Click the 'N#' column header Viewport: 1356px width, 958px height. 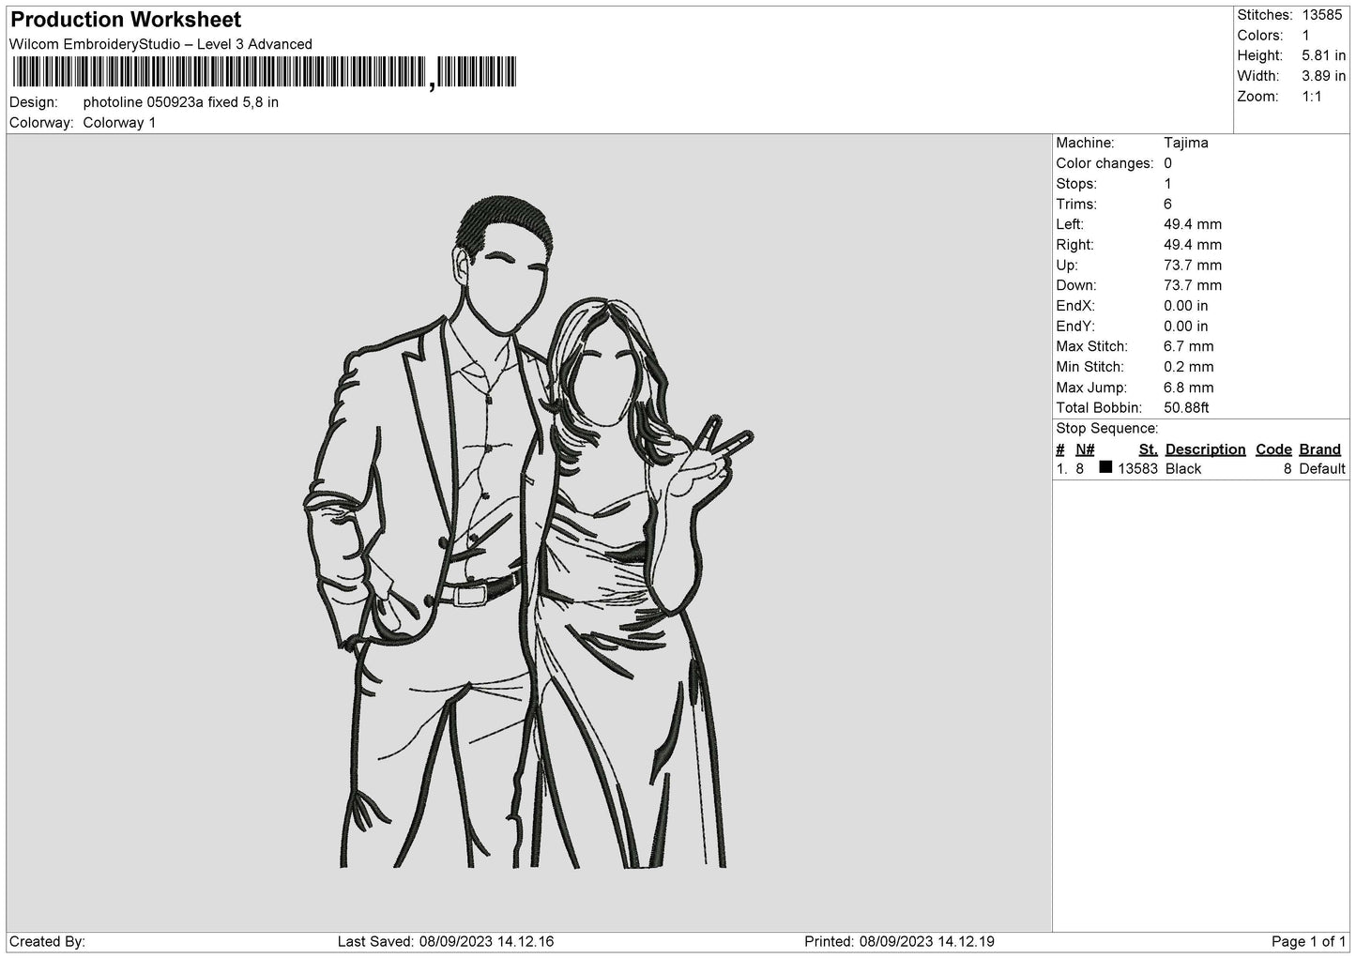pyautogui.click(x=1085, y=449)
